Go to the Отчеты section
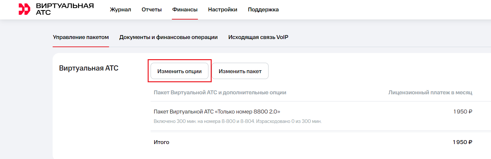491x159 pixels. coord(152,10)
